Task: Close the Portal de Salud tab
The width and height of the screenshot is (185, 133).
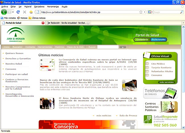Action: [43, 23]
